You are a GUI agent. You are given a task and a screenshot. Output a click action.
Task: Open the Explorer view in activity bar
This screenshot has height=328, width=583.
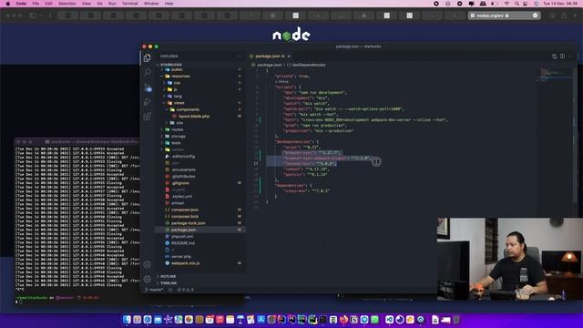(148, 58)
